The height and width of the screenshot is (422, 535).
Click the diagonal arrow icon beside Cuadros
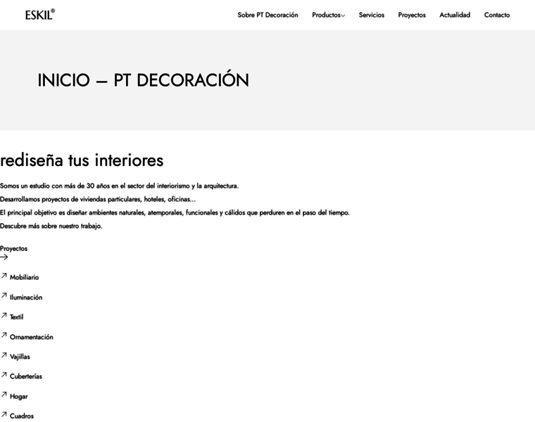4,414
